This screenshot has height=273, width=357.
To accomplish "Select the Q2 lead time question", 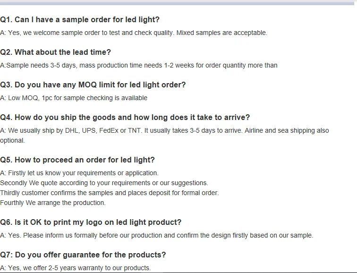I will pyautogui.click(x=55, y=52).
